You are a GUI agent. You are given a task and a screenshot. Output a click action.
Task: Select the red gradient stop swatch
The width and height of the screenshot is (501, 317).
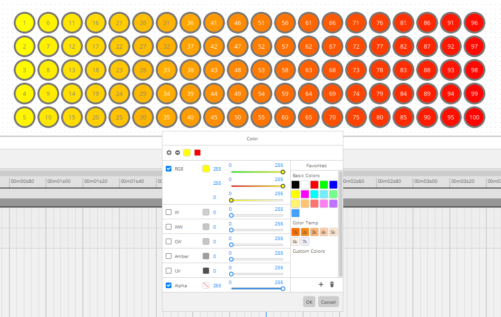[x=197, y=153]
